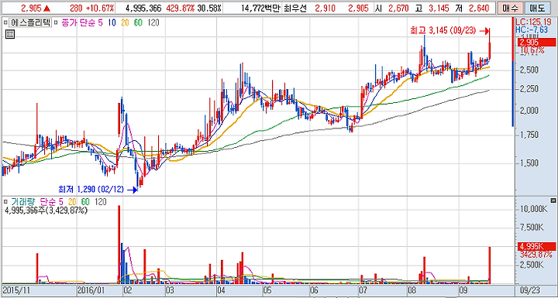This screenshot has height=298, width=558.
Task: Select the green 60 price moving-average legend
Action: pos(138,23)
